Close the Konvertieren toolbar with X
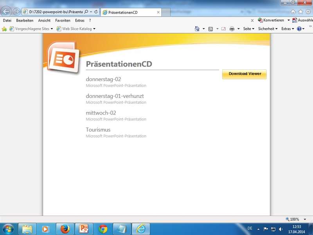313x235 pixels. tap(252, 20)
